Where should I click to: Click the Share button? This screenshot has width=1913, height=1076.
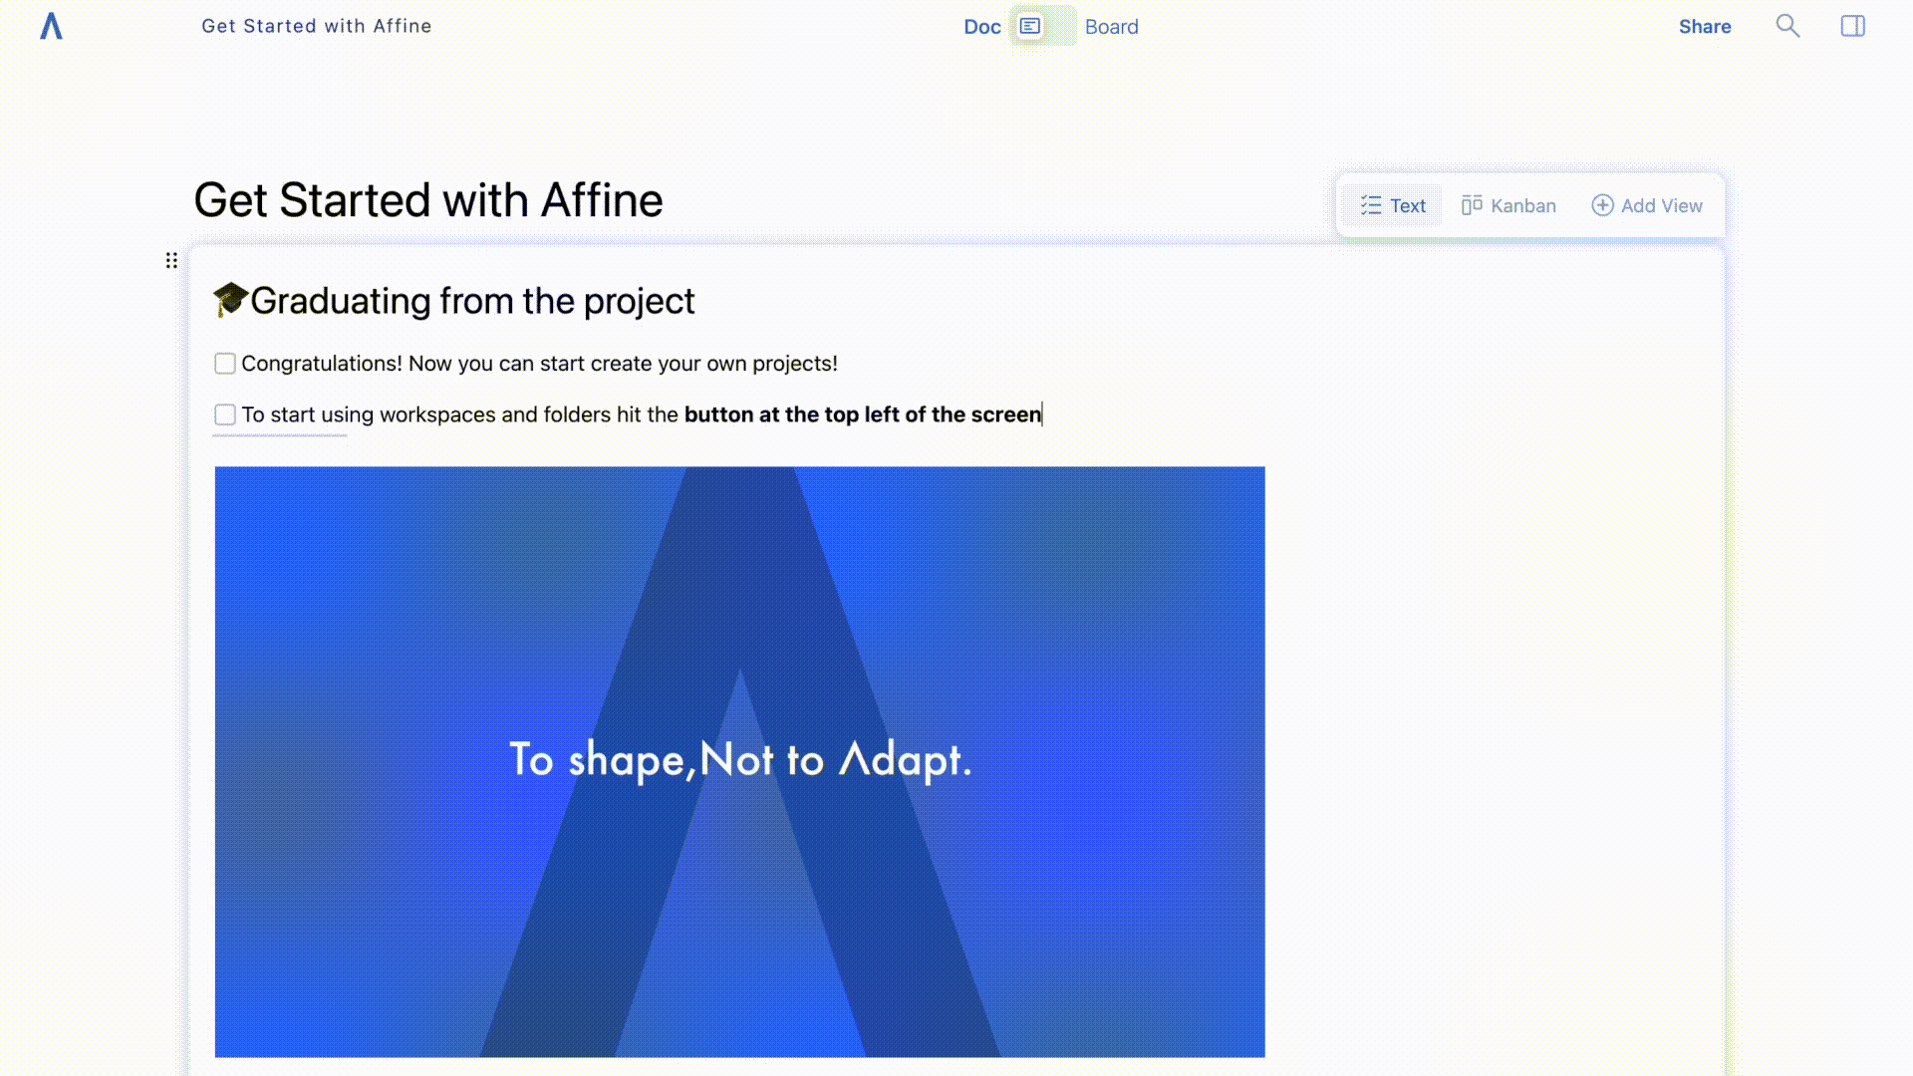coord(1704,27)
